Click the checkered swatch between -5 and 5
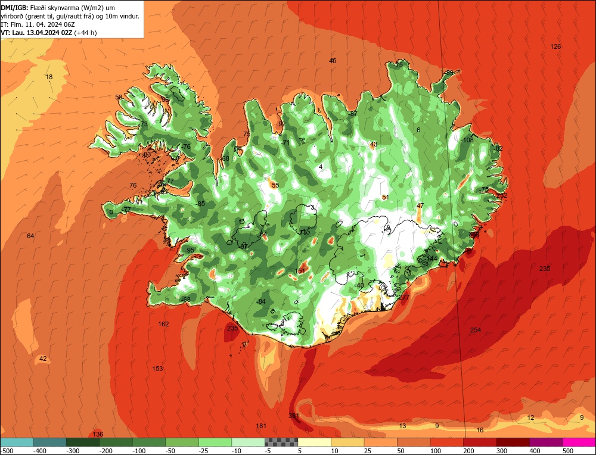This screenshot has height=455, width=596. click(x=281, y=442)
